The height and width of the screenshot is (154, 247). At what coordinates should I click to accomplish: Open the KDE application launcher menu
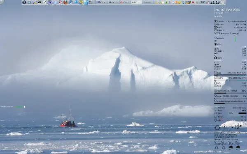coord(24,2)
